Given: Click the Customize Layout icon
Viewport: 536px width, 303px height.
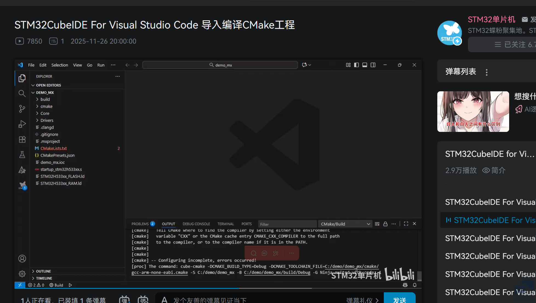Looking at the screenshot, I should point(348,65).
